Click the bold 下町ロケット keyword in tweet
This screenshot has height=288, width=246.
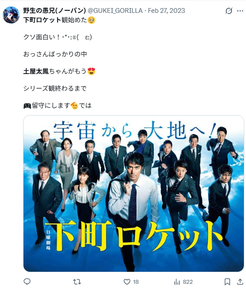42,20
